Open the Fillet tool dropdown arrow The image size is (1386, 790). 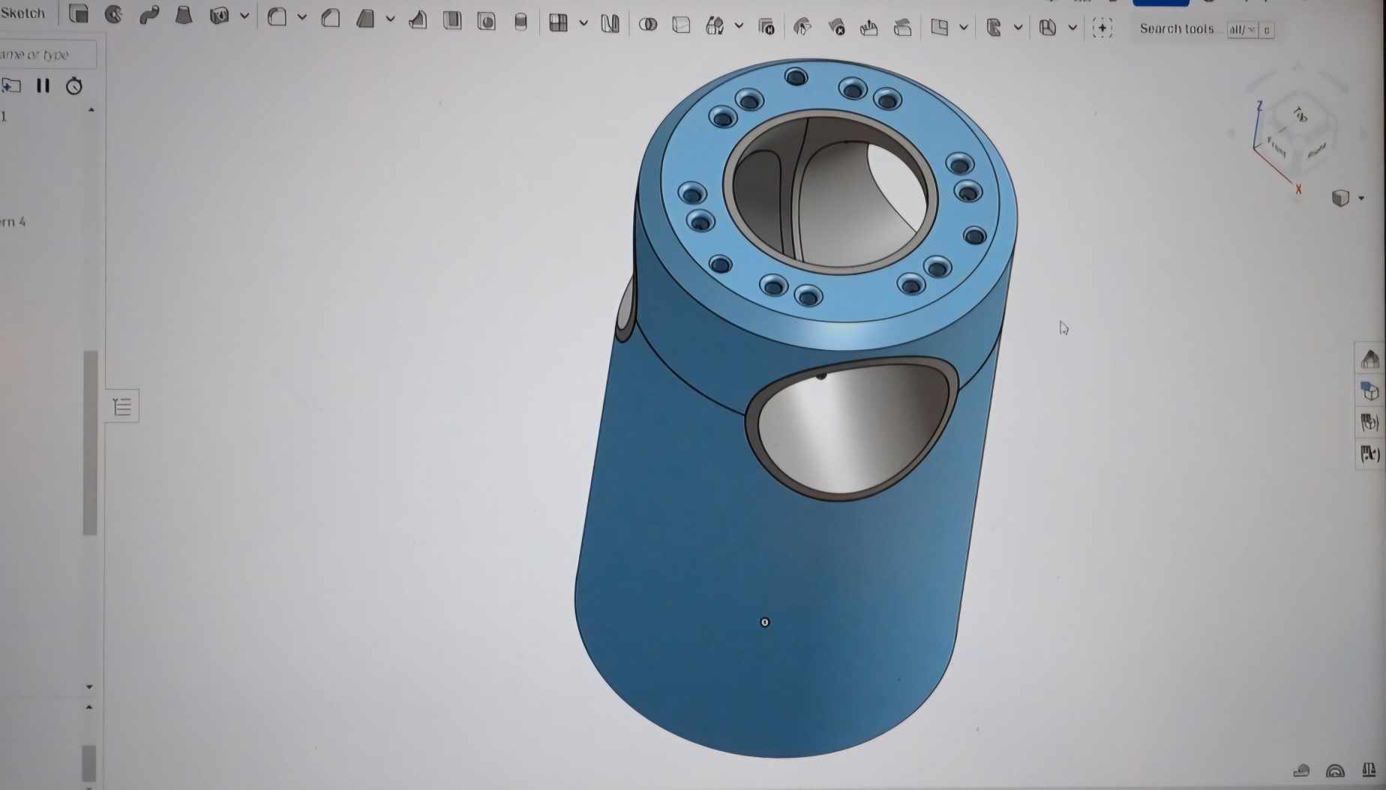point(301,17)
